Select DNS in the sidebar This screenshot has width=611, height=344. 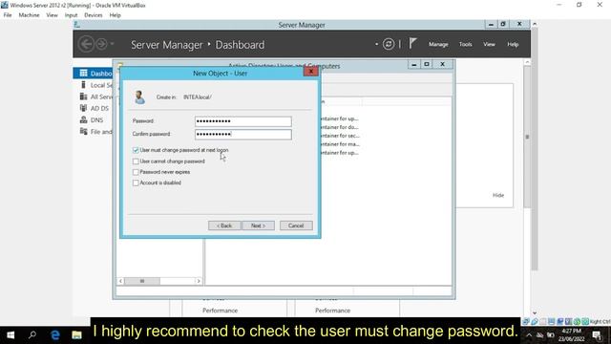pyautogui.click(x=92, y=120)
